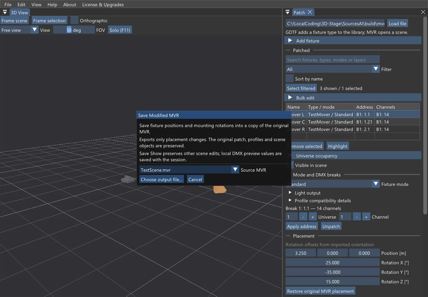Viewport: 428px width, 297px height.
Task: Open the 3D View panel menu triangle
Action: tap(5, 12)
